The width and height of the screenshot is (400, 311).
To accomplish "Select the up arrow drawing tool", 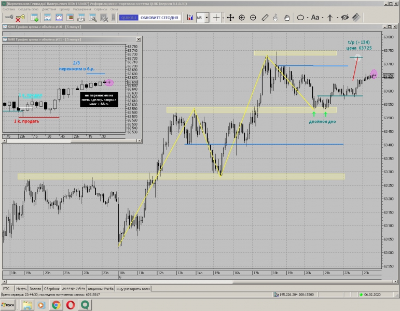I will tap(329, 17).
